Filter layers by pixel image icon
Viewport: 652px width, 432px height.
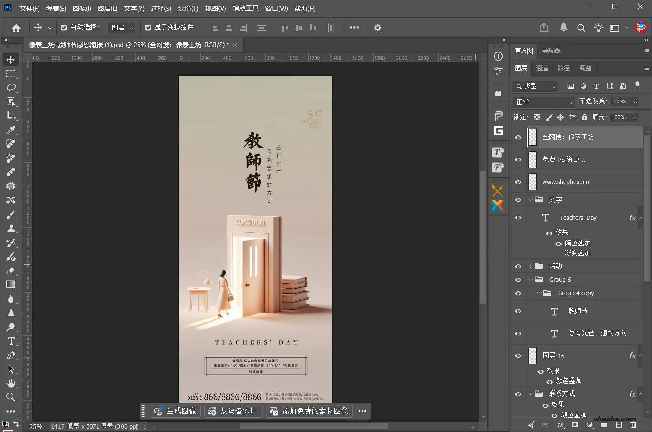click(x=571, y=86)
